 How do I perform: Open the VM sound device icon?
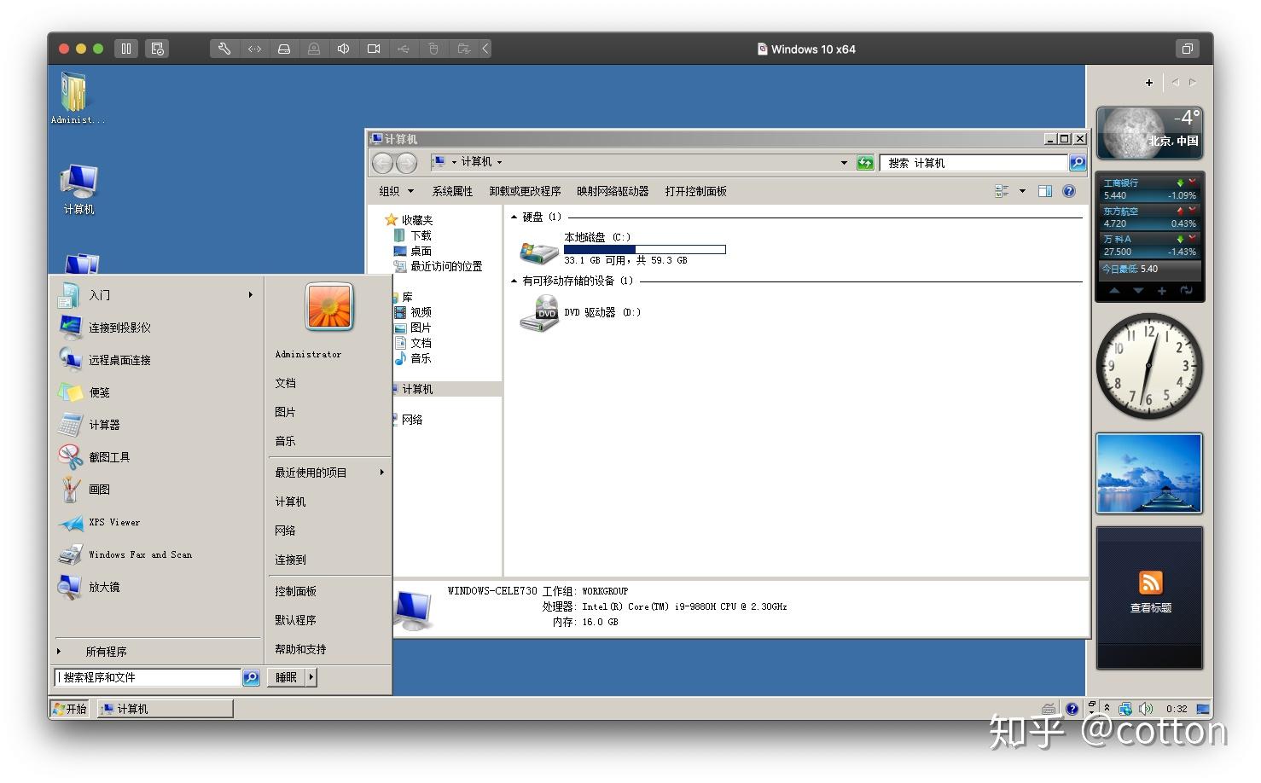click(344, 49)
